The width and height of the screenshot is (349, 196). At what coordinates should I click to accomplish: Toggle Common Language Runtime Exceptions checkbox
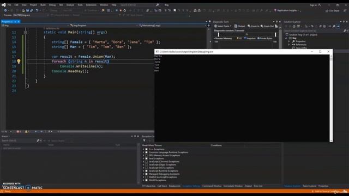[x=147, y=152]
